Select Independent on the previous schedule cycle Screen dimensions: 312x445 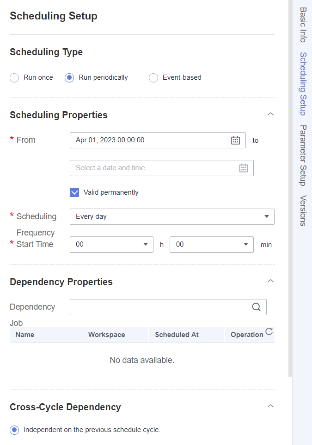[x=14, y=430]
